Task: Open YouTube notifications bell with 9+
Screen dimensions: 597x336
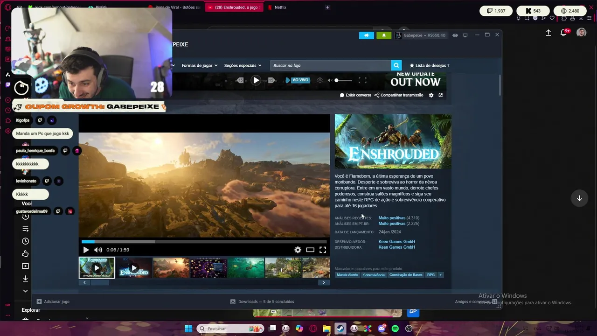Action: [x=564, y=32]
